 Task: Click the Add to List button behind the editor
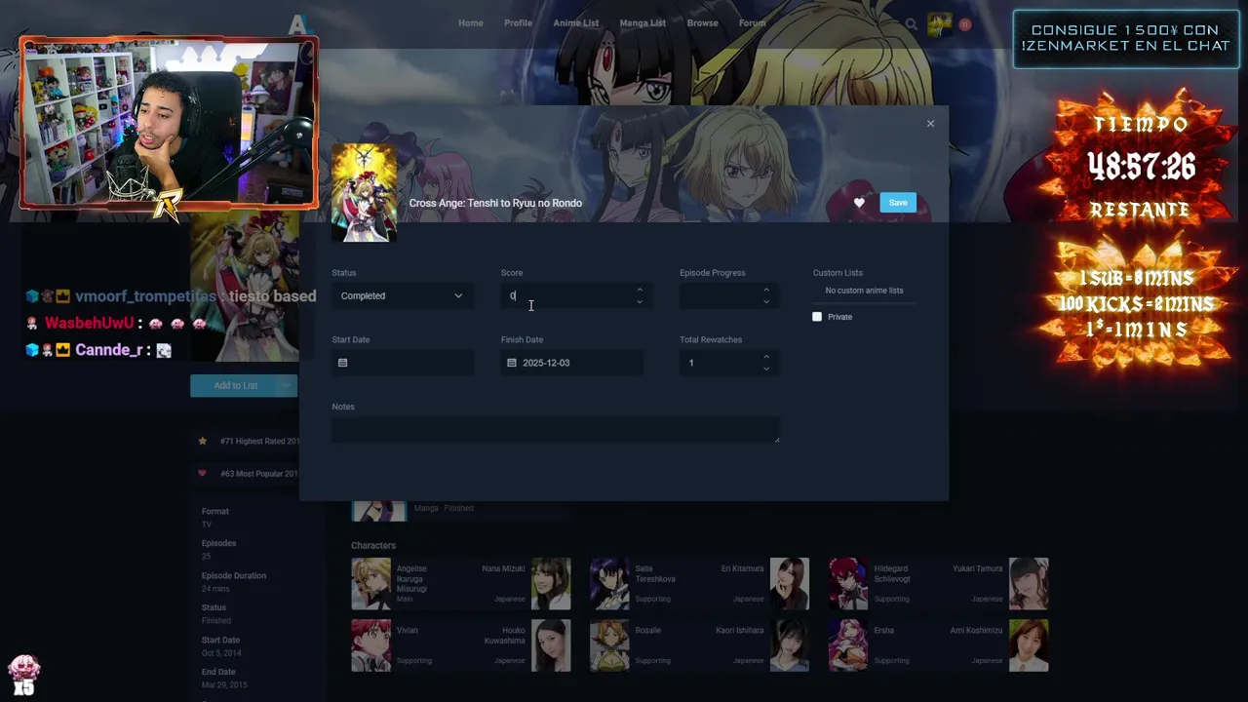[234, 385]
